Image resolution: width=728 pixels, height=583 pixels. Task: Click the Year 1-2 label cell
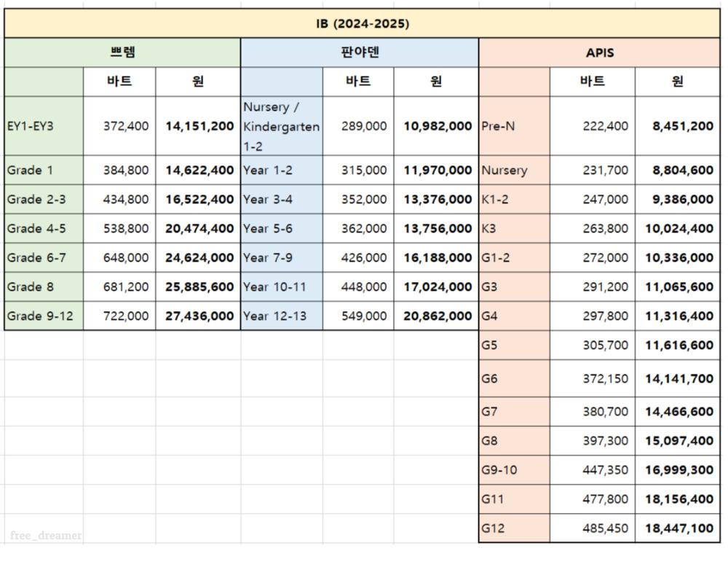[x=282, y=170]
